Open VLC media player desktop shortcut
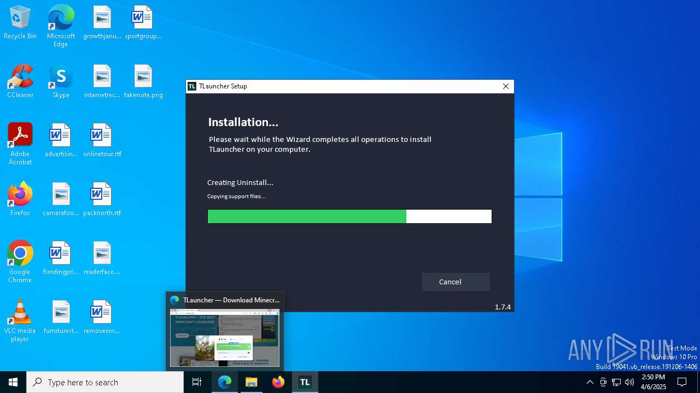The height and width of the screenshot is (393, 700). (x=20, y=321)
